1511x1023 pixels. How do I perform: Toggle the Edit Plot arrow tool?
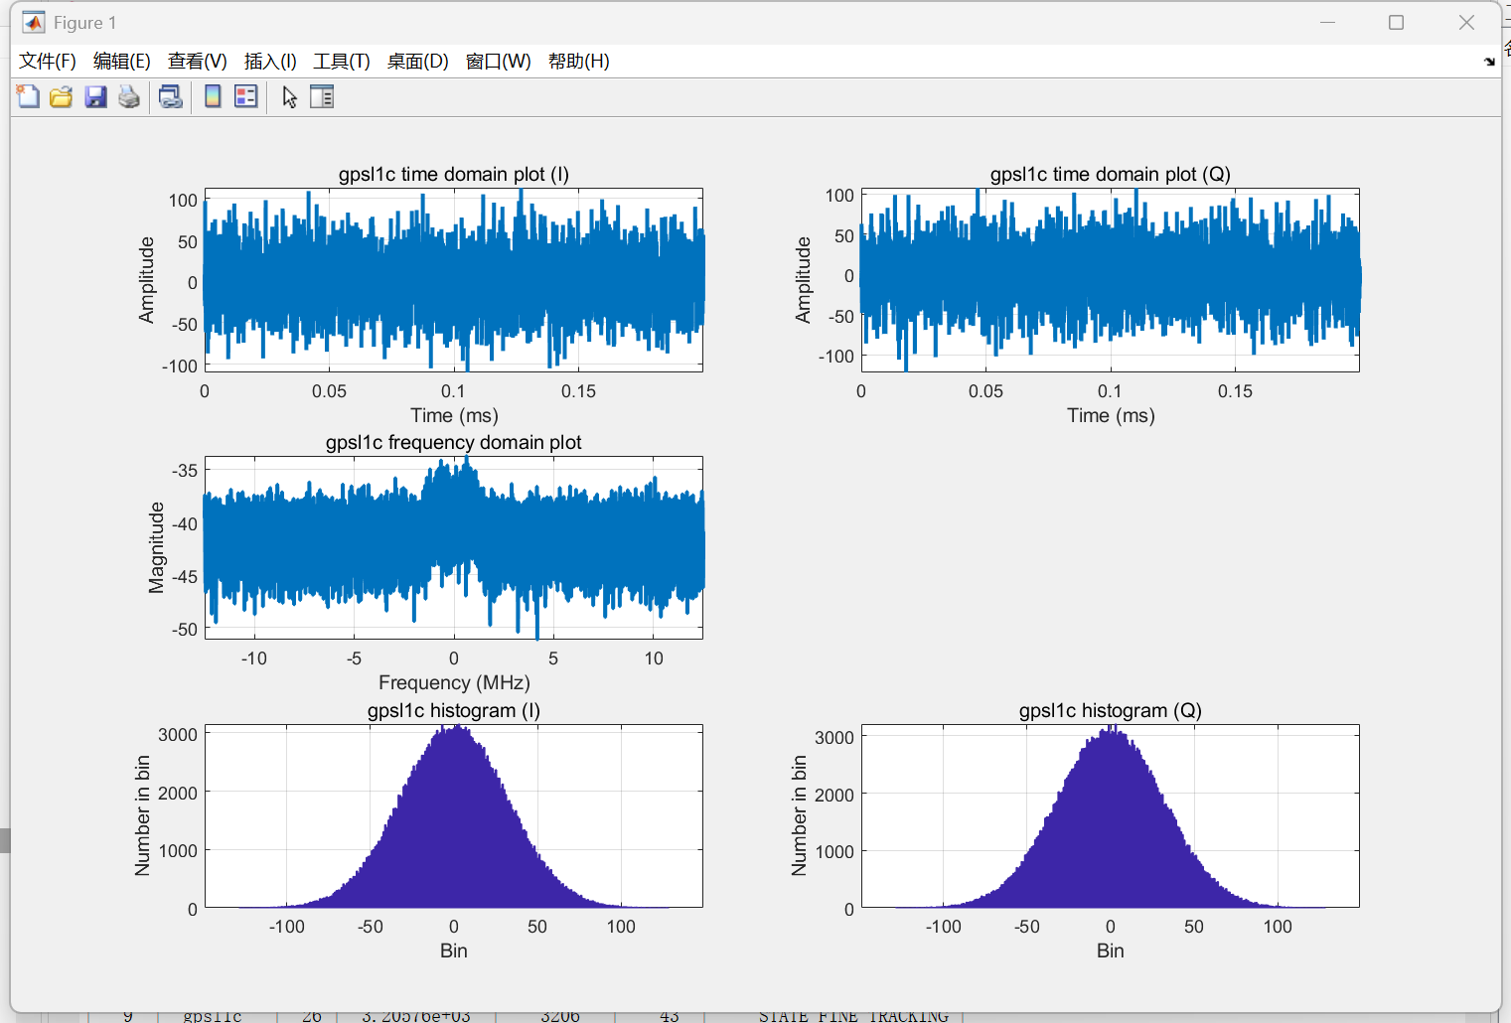coord(289,96)
